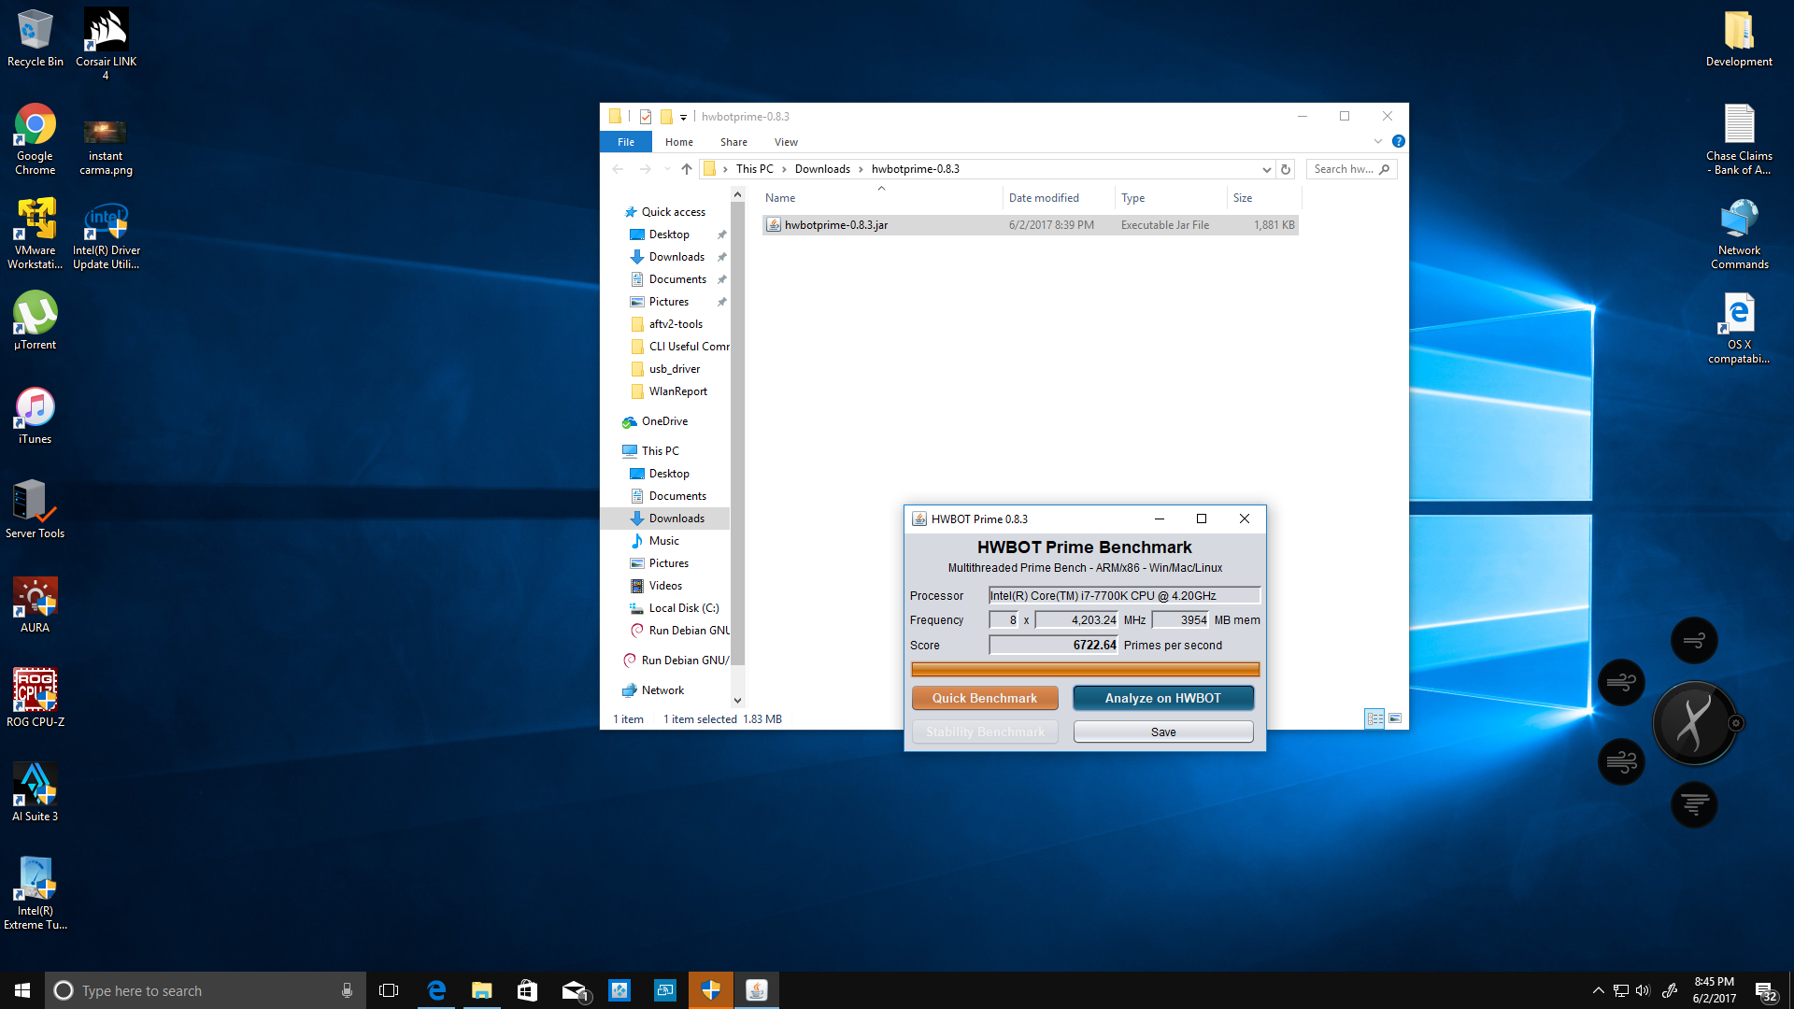
Task: Click the center fan X control widget
Action: (1695, 723)
